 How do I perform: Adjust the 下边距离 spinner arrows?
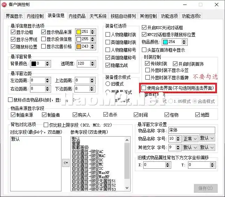[92, 89]
